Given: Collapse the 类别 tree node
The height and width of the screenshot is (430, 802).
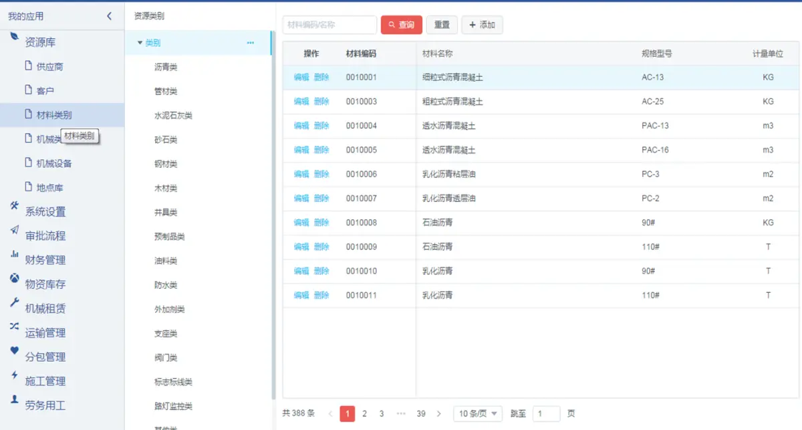Looking at the screenshot, I should (x=140, y=43).
